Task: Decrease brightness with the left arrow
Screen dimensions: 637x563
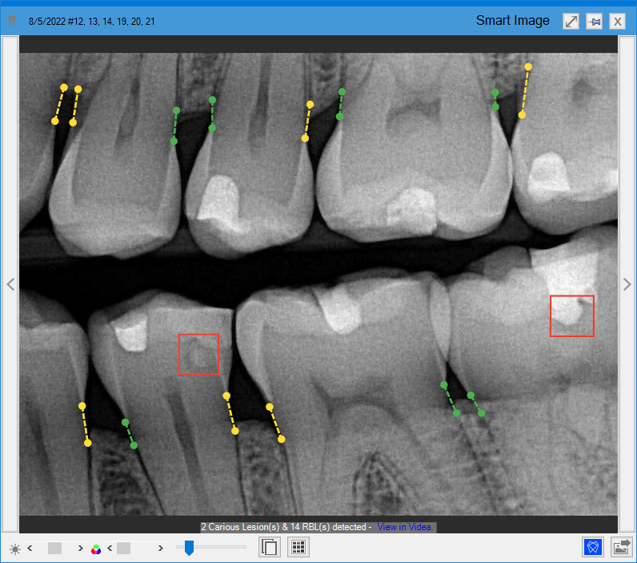Action: coord(30,548)
